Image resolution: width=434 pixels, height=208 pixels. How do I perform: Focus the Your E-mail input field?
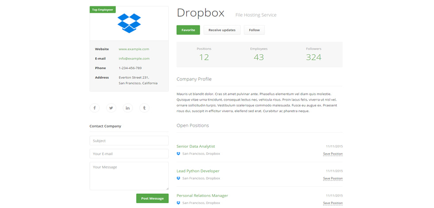pyautogui.click(x=129, y=154)
